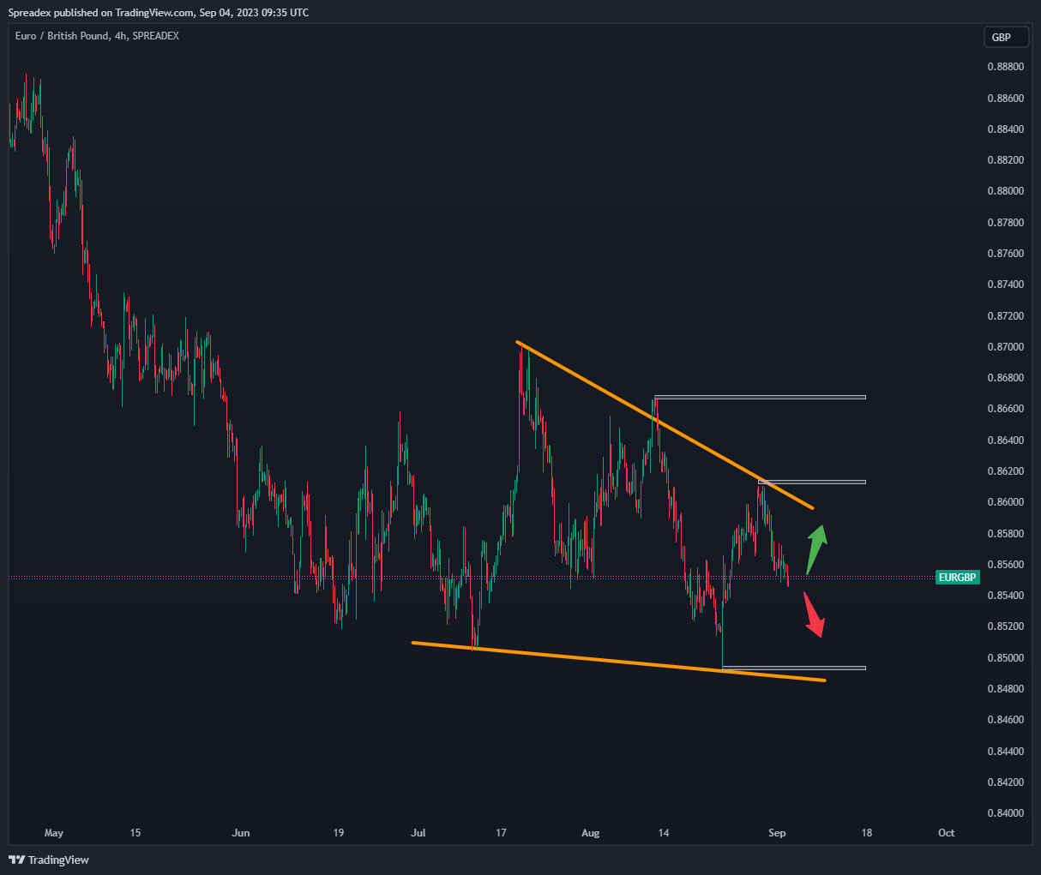Click the 0.86800 price axis label
This screenshot has height=875, width=1041.
(x=1005, y=378)
